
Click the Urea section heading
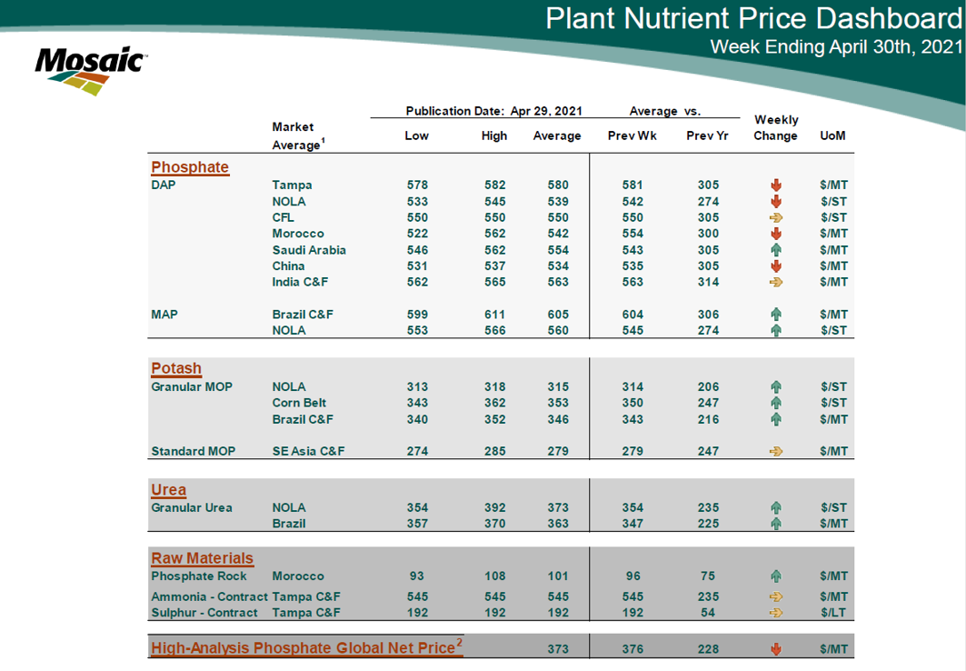click(x=168, y=490)
